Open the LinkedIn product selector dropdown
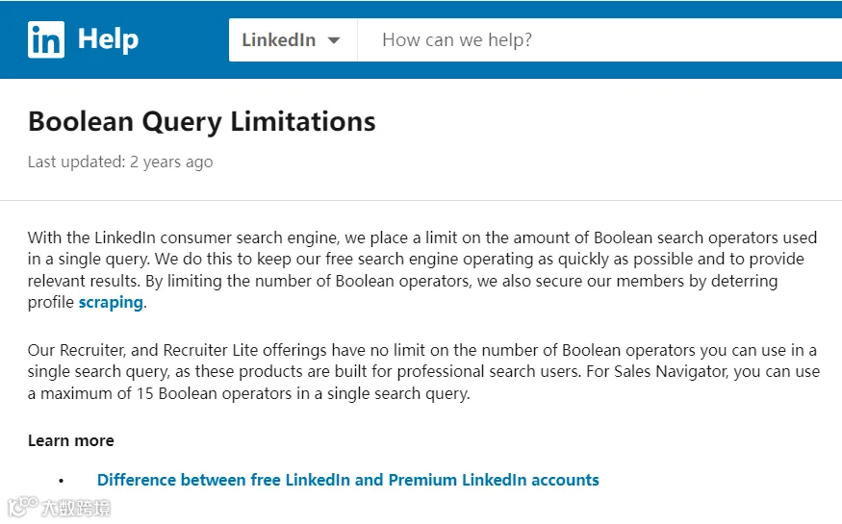The image size is (842, 524). pos(292,40)
